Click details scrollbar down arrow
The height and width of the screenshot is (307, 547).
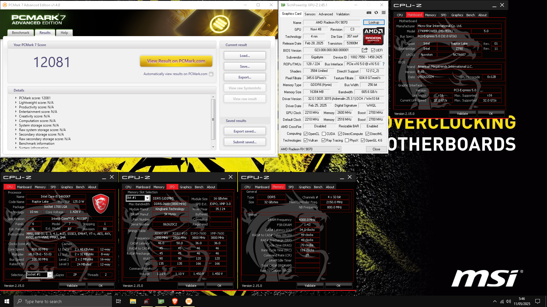pos(213,147)
